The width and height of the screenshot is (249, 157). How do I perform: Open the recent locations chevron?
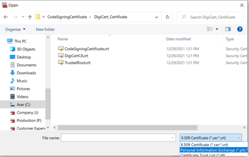23,17
